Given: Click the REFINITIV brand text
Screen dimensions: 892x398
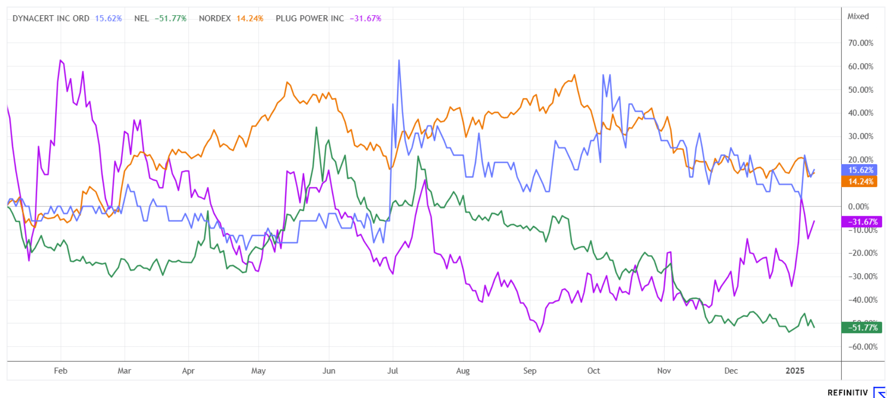Looking at the screenshot, I should 847,392.
